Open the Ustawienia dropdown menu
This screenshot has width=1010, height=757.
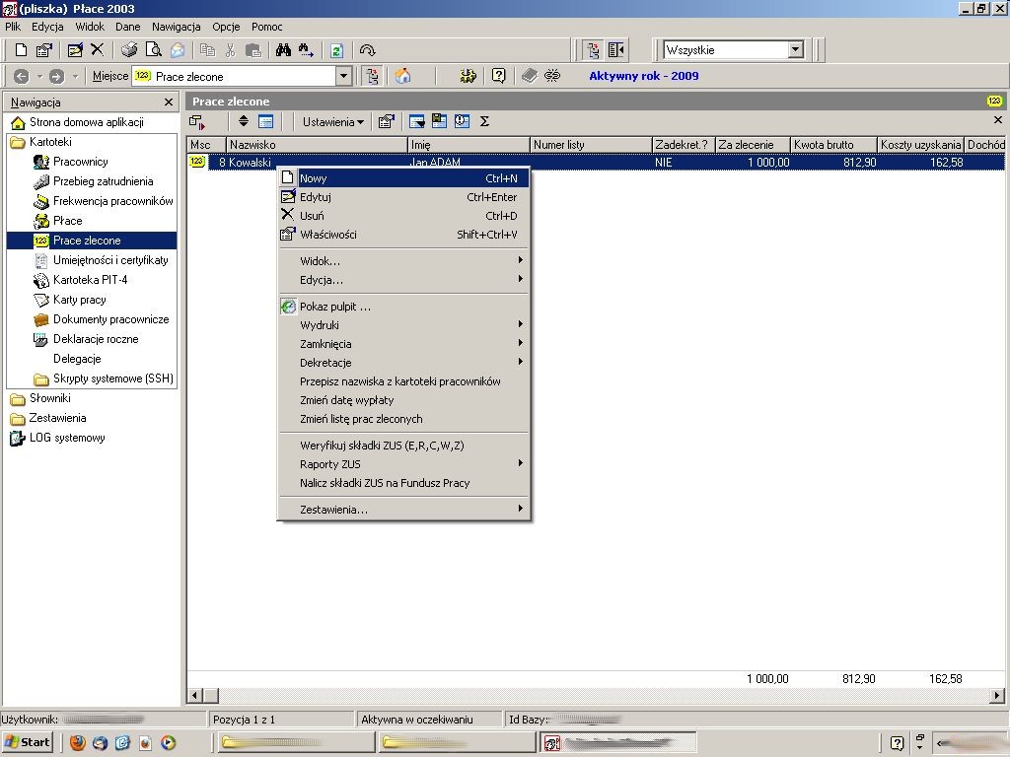coord(333,121)
